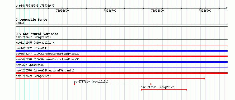This screenshot has height=100, width=235.
Task: Open variant esv2717609 (Wong2012b) label
Action: click(x=34, y=76)
